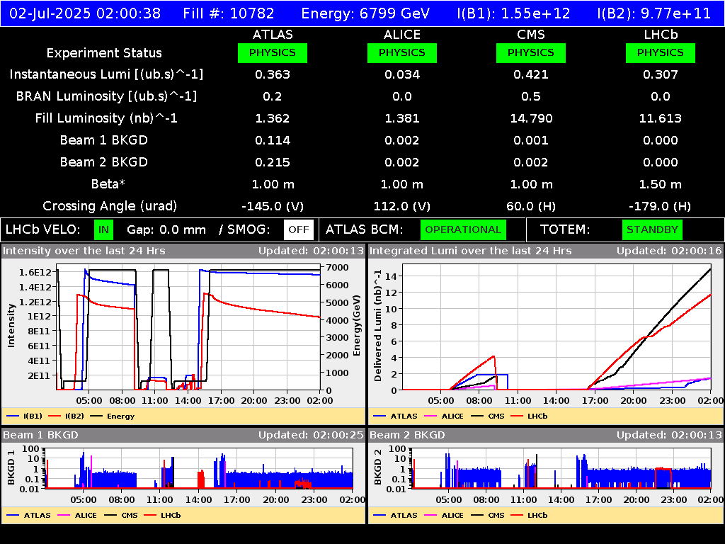
Task: Click the Beam 1 BKGD Updated 02:00:25 timestamp
Action: (312, 436)
